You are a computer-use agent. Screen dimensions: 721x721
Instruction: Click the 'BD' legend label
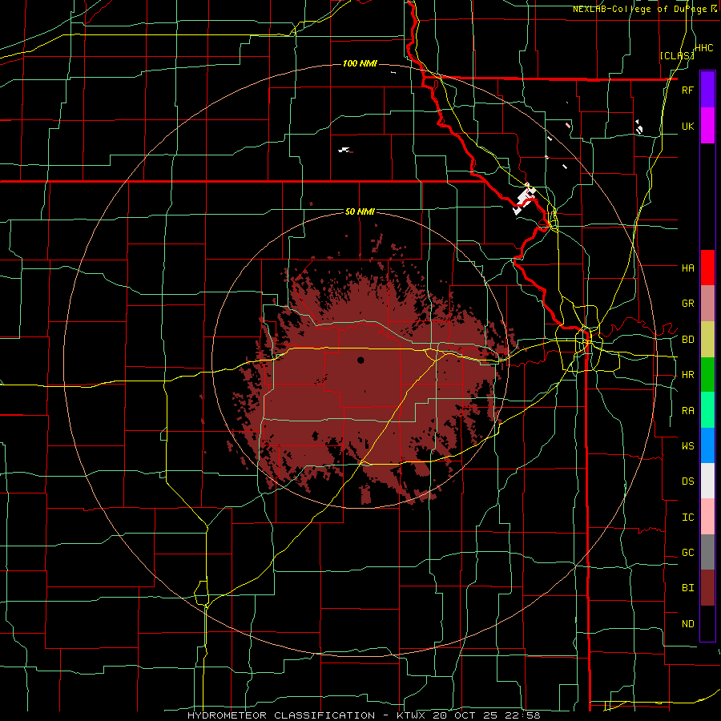point(687,340)
